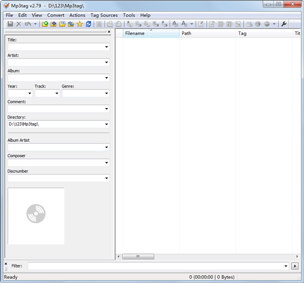Sort by the Path column header
Screen dimensions: 304x283
coord(207,33)
